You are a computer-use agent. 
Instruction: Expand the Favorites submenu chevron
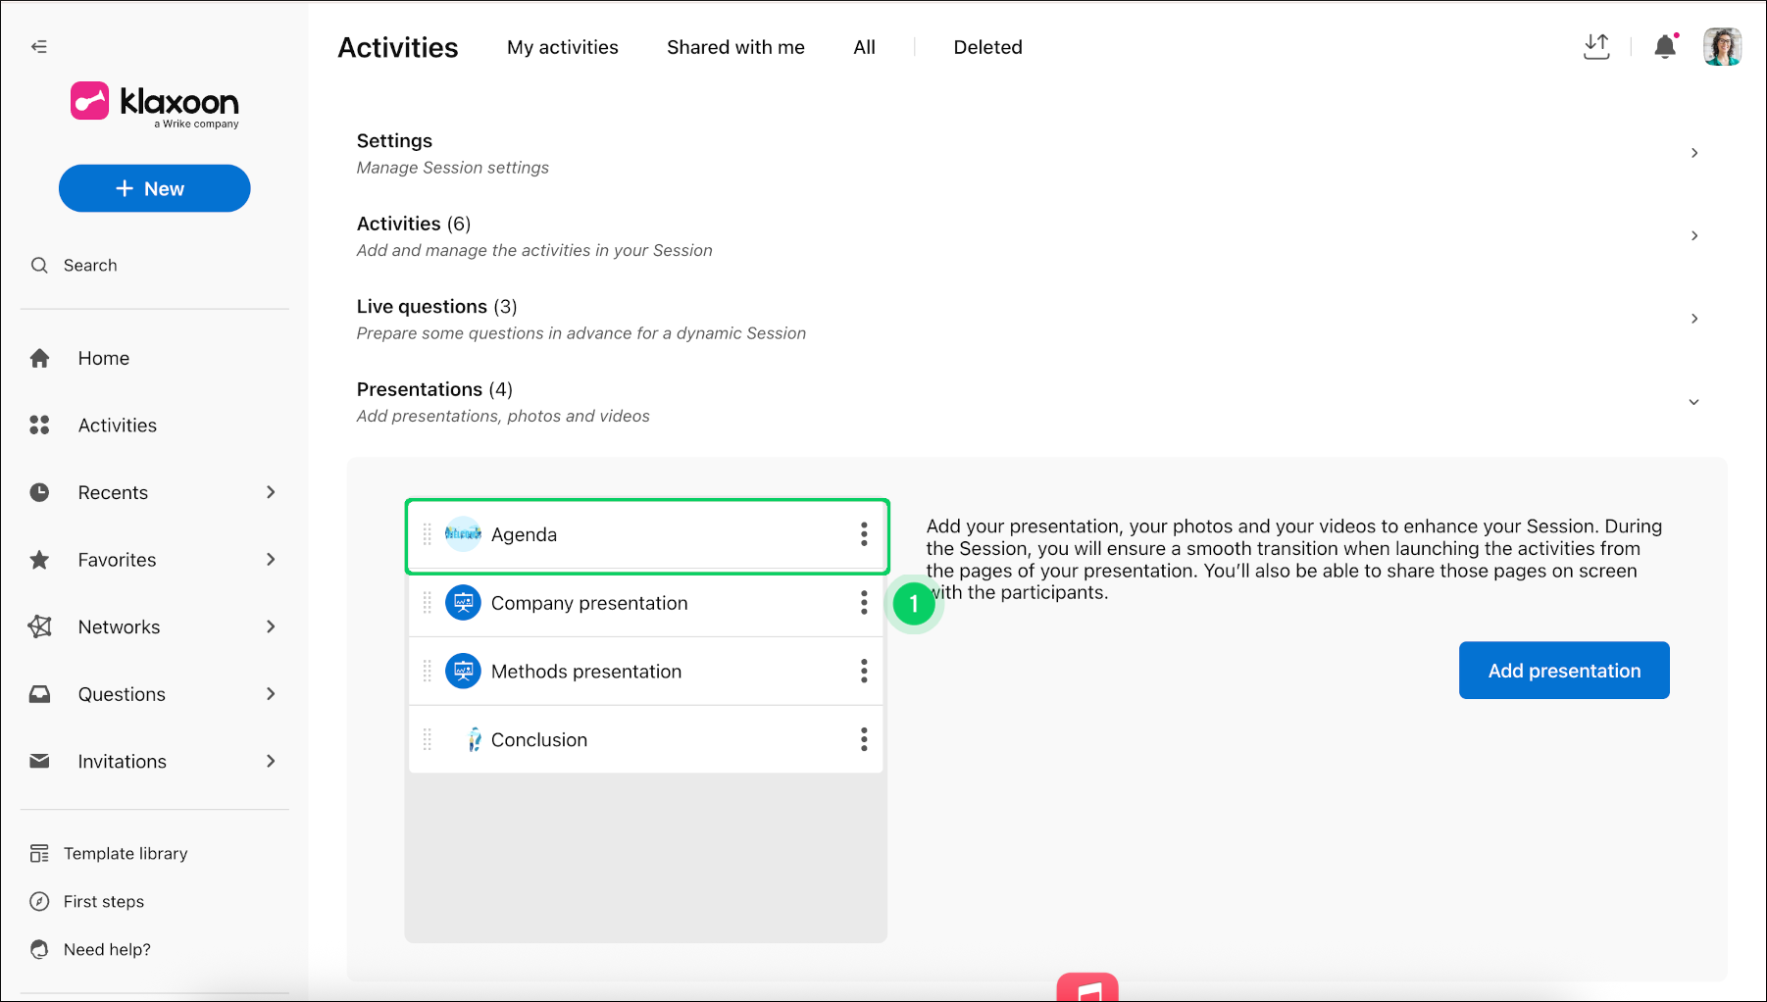click(x=271, y=560)
